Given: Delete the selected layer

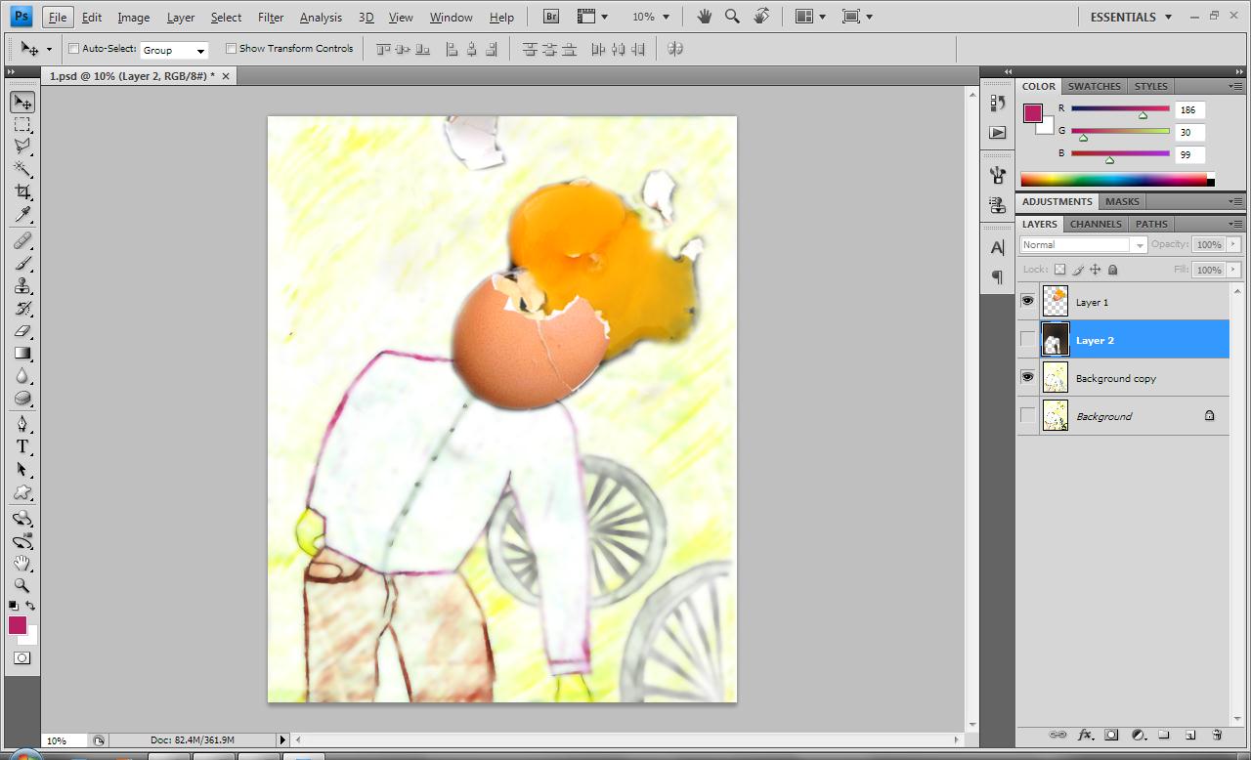Looking at the screenshot, I should (1217, 735).
